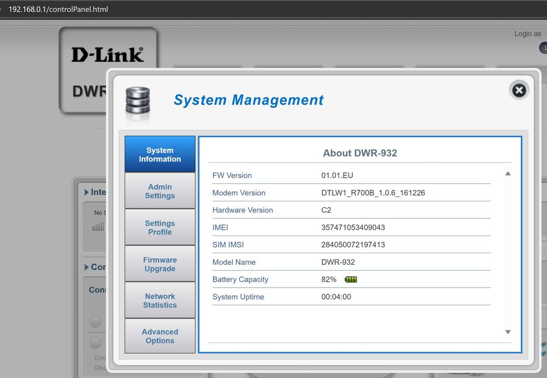The image size is (547, 378).
Task: Click the System Management database icon
Action: tap(138, 101)
